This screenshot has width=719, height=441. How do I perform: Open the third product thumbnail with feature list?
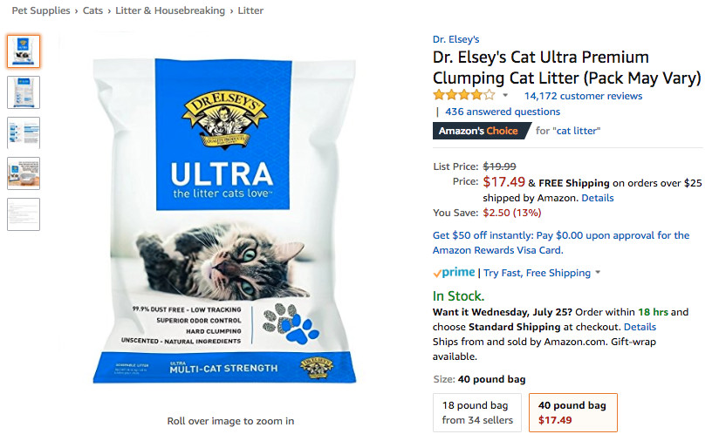coord(24,132)
